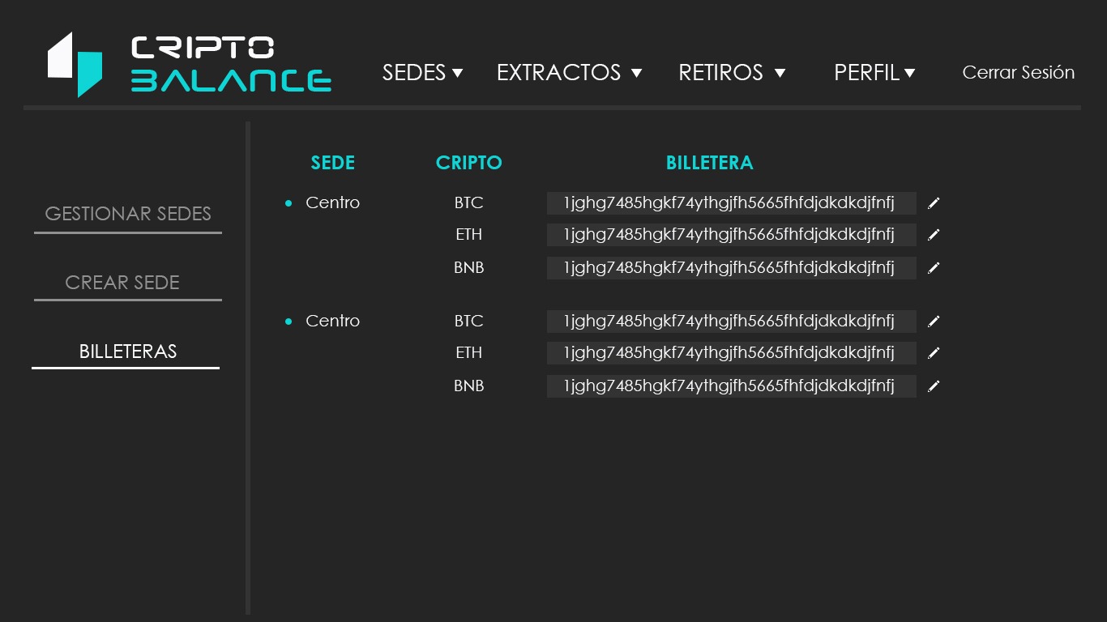Click the first Centro BTC wallet address field
Viewport: 1107px width, 622px height.
[731, 203]
